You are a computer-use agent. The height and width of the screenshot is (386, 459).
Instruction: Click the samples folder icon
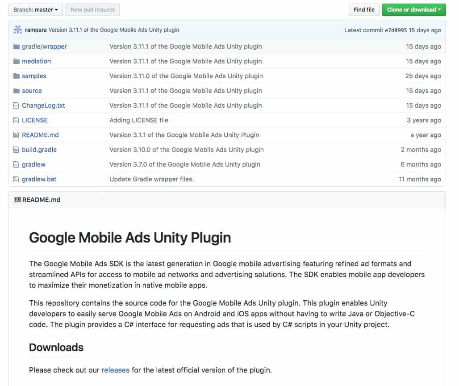(x=17, y=76)
